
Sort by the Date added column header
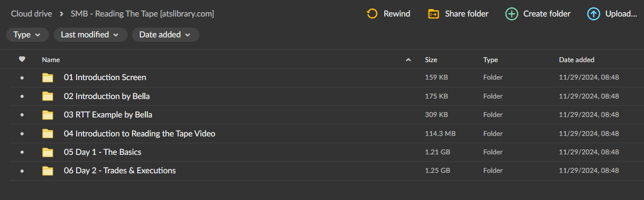577,60
